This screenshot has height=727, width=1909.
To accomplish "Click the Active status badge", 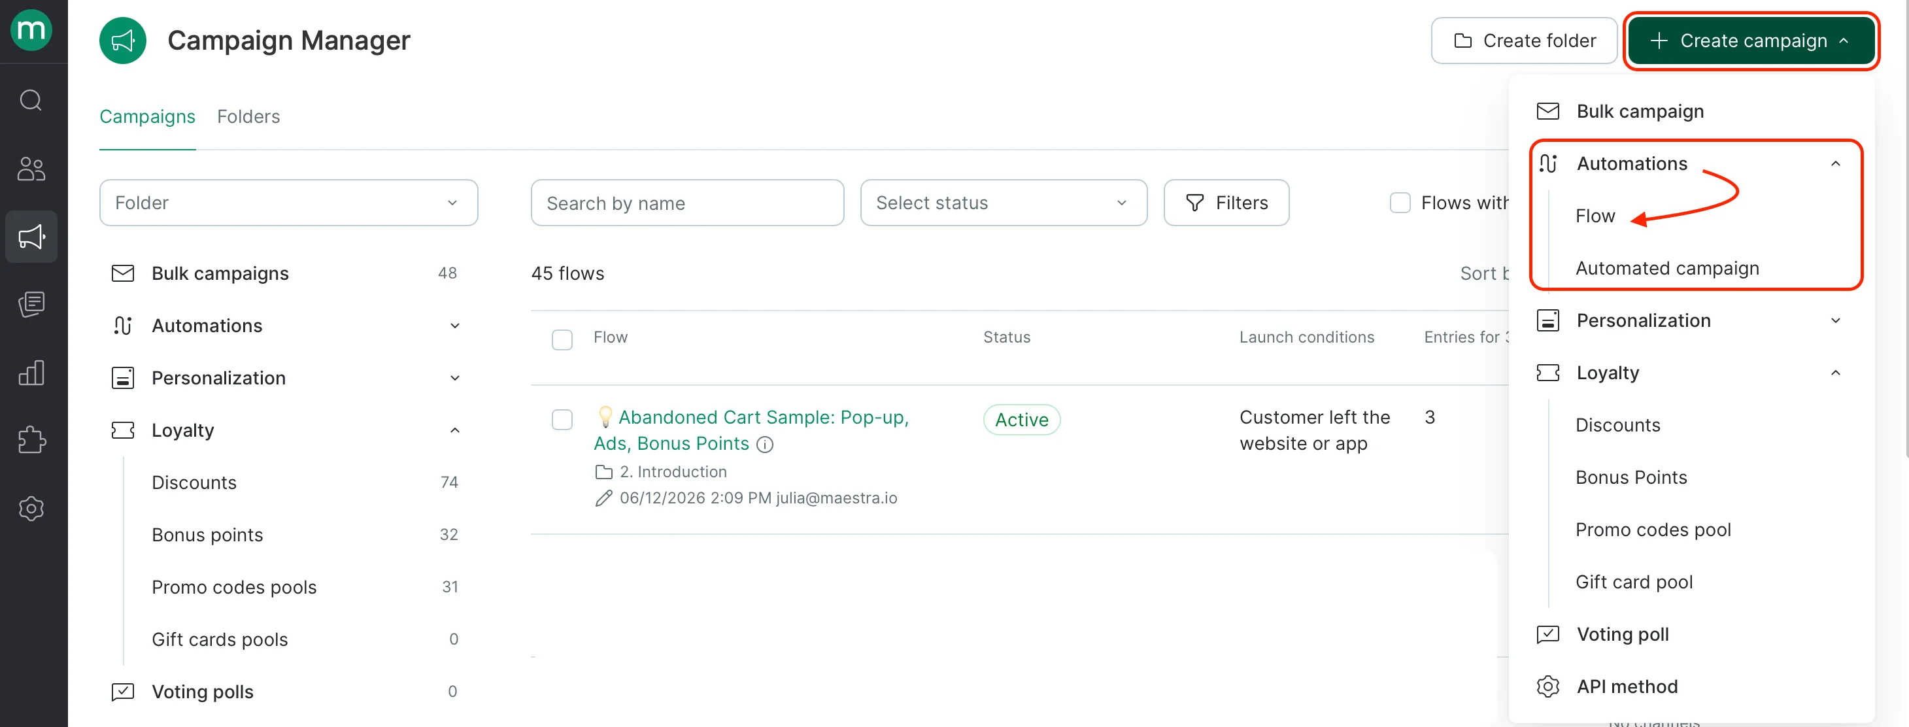I will point(1021,420).
